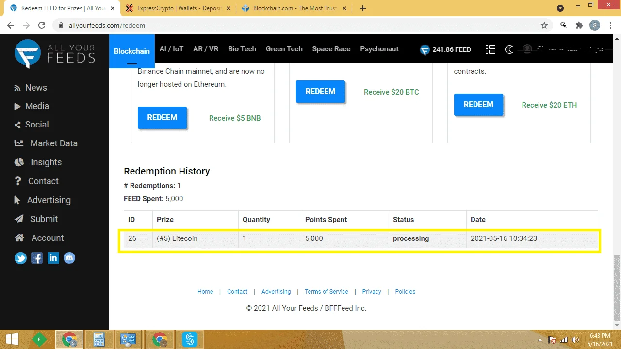
Task: Open the Media sidebar section
Action: [x=32, y=106]
